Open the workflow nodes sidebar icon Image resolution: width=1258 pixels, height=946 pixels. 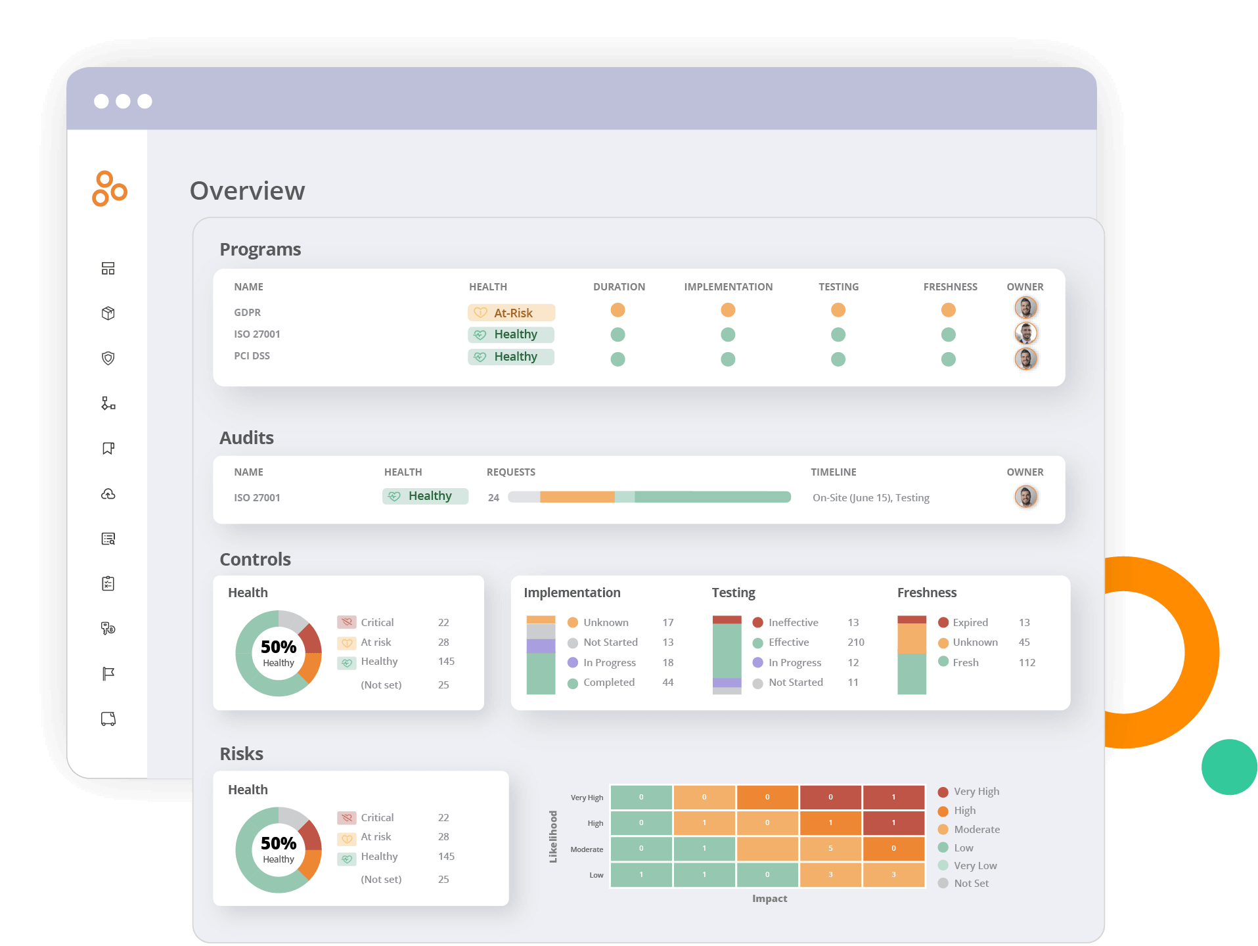pos(108,403)
